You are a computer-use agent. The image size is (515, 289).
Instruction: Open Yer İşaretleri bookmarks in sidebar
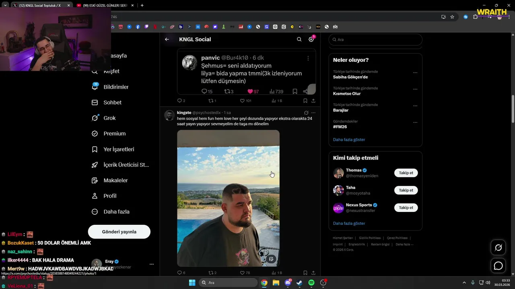(113, 149)
